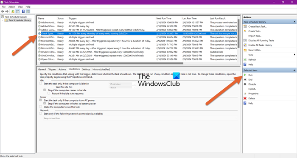Viewport: 297px width, 158px height.
Task: Toggle 'Wake the computer to run this task'
Action: [x=41, y=107]
